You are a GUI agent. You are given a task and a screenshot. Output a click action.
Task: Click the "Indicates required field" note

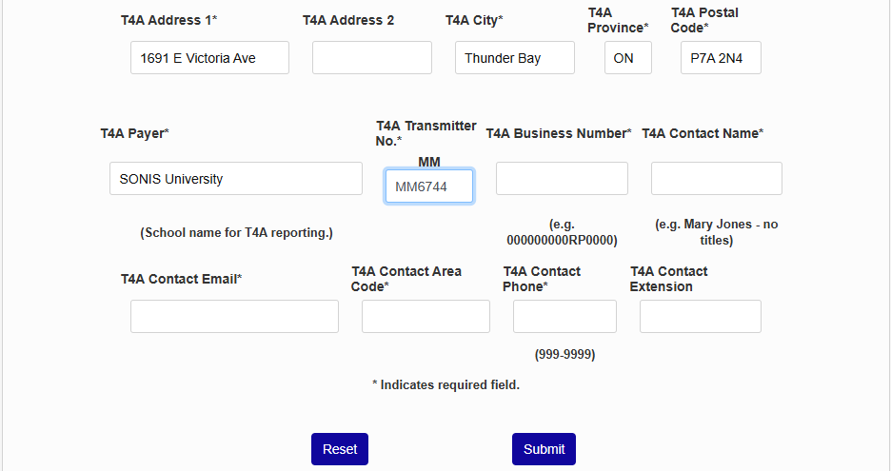click(445, 385)
